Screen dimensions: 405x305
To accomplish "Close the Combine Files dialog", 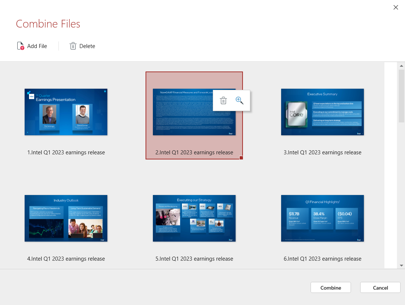I will tap(396, 7).
